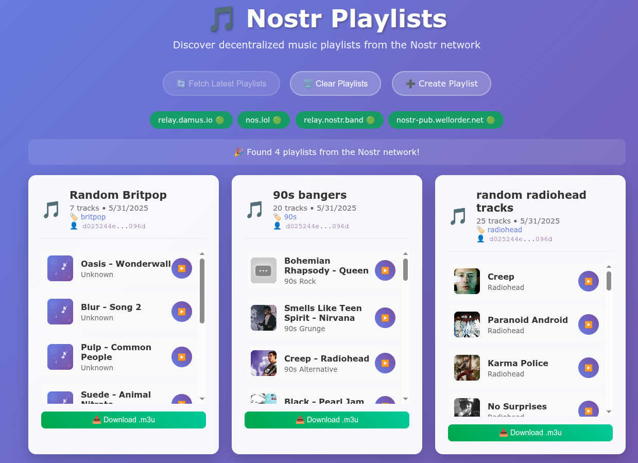
Task: Open the radiohead tag link
Action: (505, 230)
